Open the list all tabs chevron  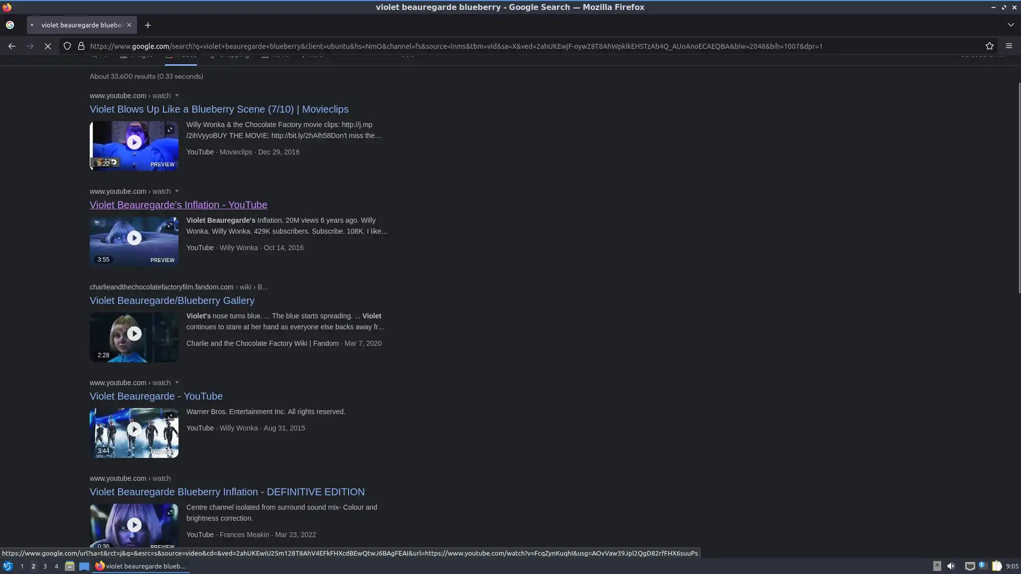point(1011,25)
